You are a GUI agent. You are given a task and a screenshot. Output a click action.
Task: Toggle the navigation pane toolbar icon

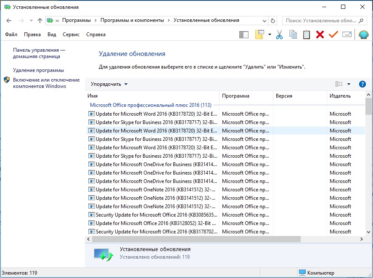[x=244, y=35]
